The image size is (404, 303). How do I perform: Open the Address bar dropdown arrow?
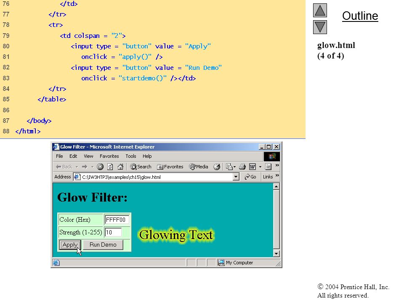(x=236, y=177)
